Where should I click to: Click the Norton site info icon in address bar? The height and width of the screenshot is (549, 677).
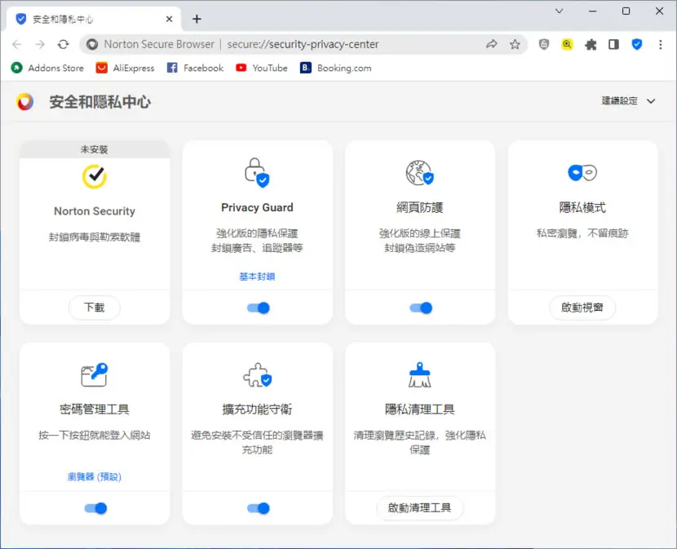[92, 44]
